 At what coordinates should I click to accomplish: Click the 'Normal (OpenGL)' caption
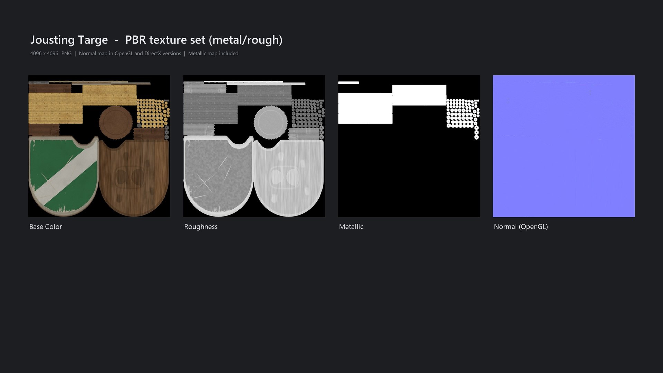[x=521, y=227]
